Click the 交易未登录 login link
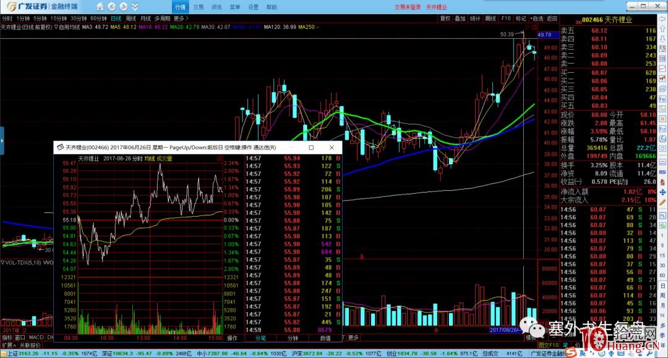Screen dimensions: 668x358 coord(408,7)
